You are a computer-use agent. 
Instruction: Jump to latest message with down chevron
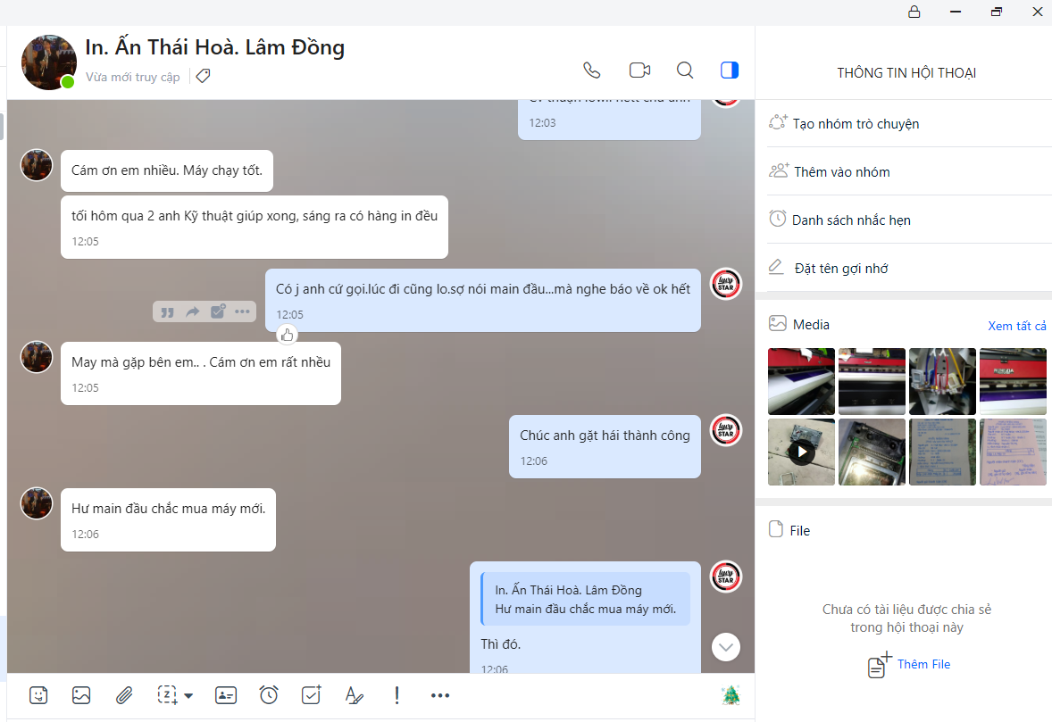726,646
